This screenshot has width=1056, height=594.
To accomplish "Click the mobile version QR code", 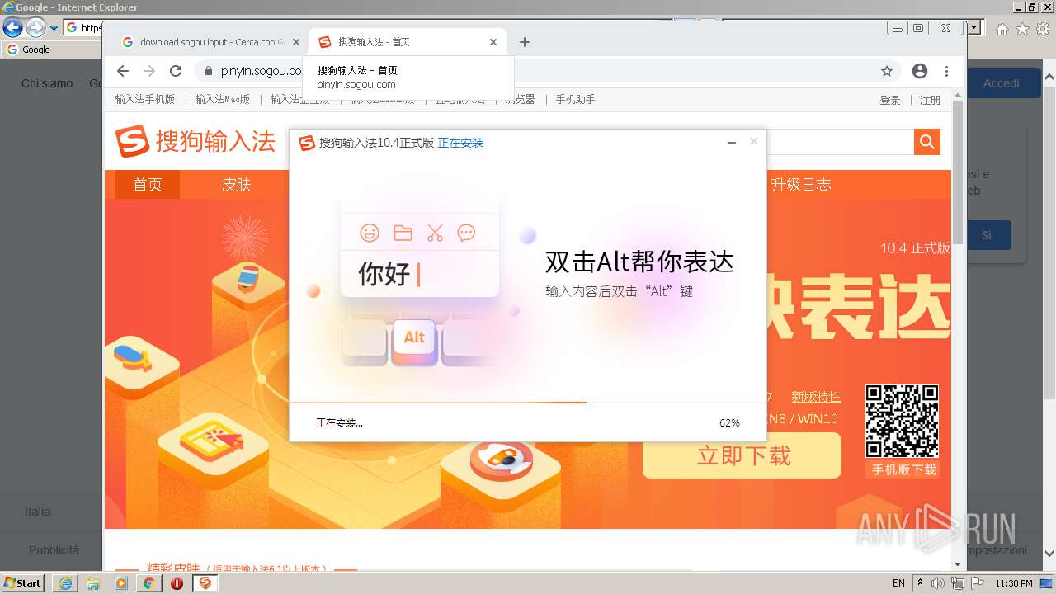I will point(902,421).
